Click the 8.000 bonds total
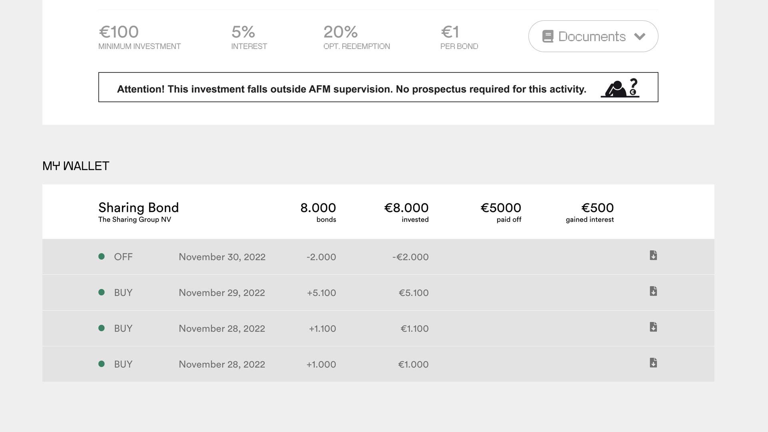The image size is (768, 432). [x=318, y=208]
